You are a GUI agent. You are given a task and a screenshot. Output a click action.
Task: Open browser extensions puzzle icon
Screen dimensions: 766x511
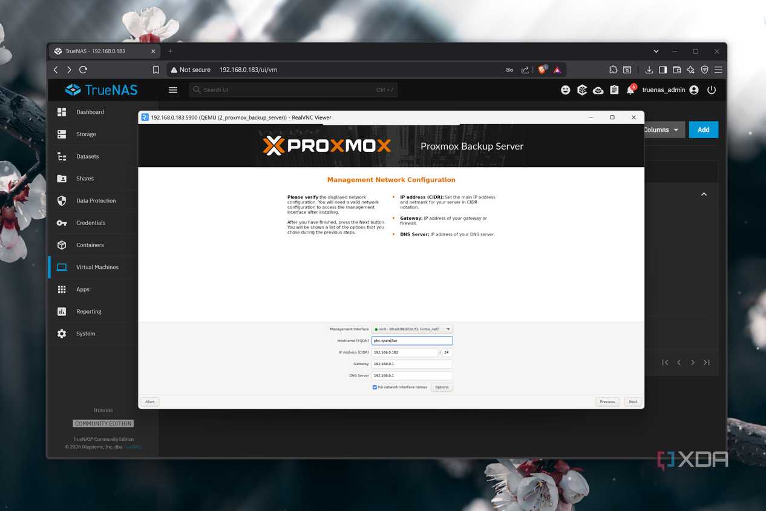click(x=613, y=70)
